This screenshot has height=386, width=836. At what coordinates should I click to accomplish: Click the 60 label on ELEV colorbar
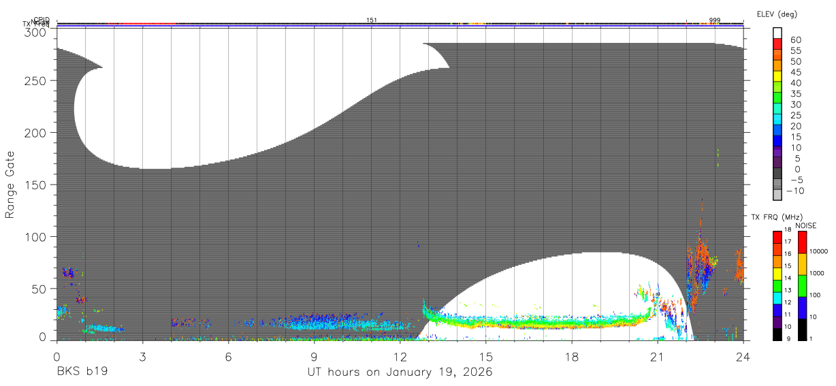[795, 39]
